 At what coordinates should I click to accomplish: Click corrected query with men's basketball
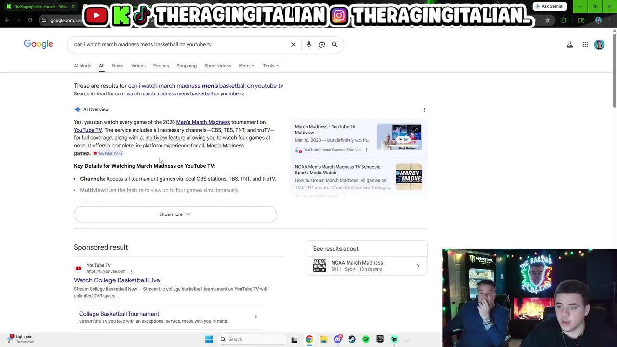pyautogui.click(x=205, y=86)
